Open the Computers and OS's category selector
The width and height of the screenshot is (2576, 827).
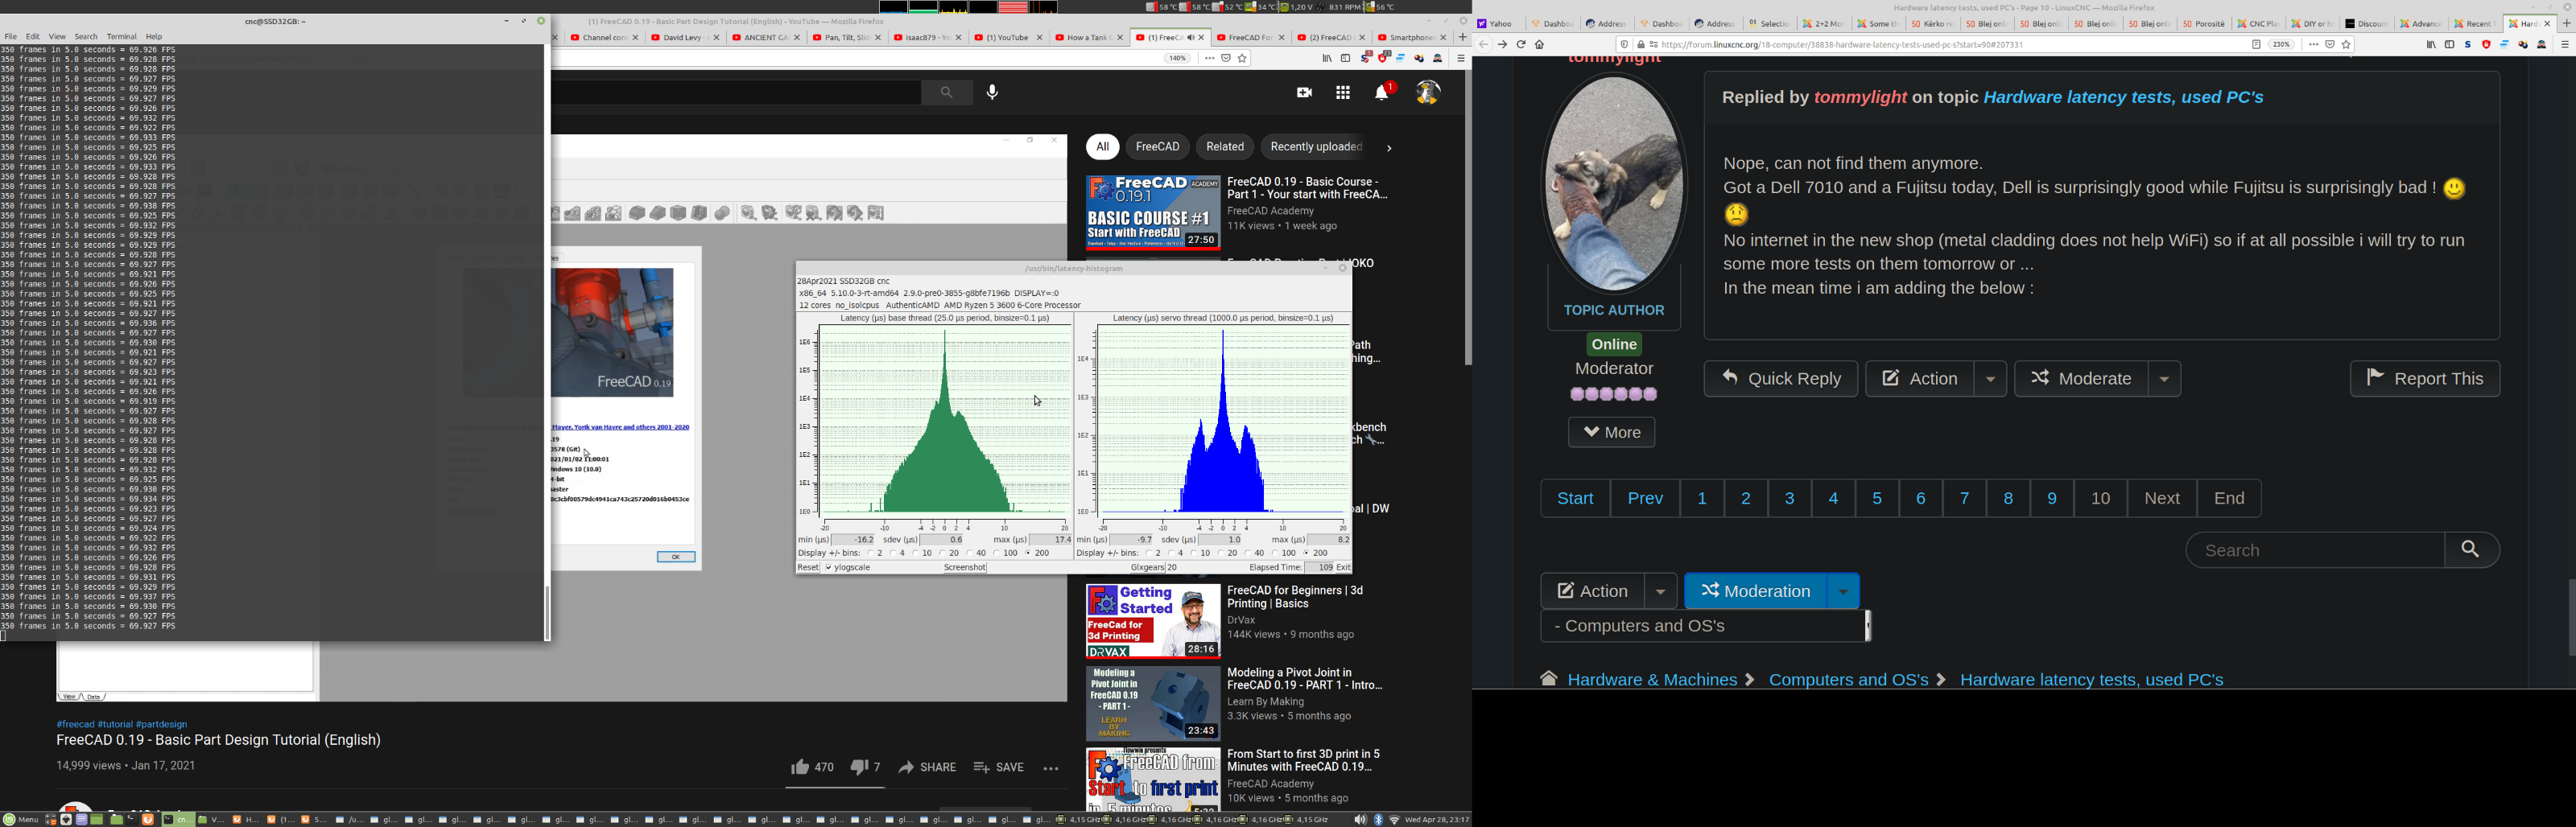1705,626
